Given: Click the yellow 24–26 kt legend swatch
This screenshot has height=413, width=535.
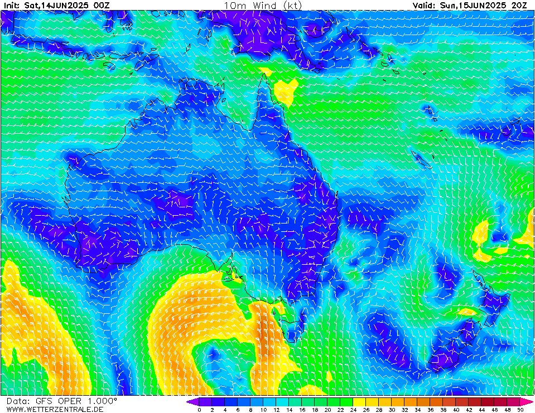Looking at the screenshot, I should tap(359, 401).
